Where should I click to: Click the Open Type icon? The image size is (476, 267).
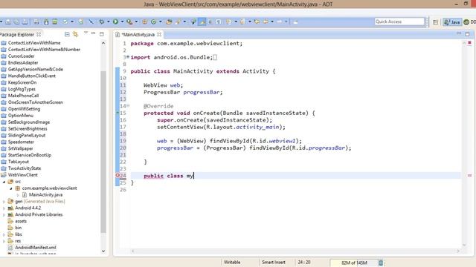(x=169, y=22)
